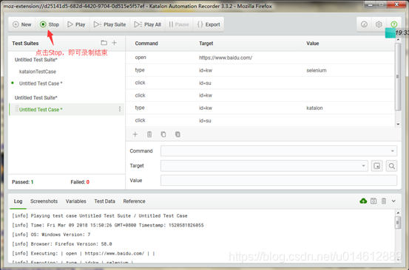Select the first Untitled Test Suite*

(x=36, y=60)
